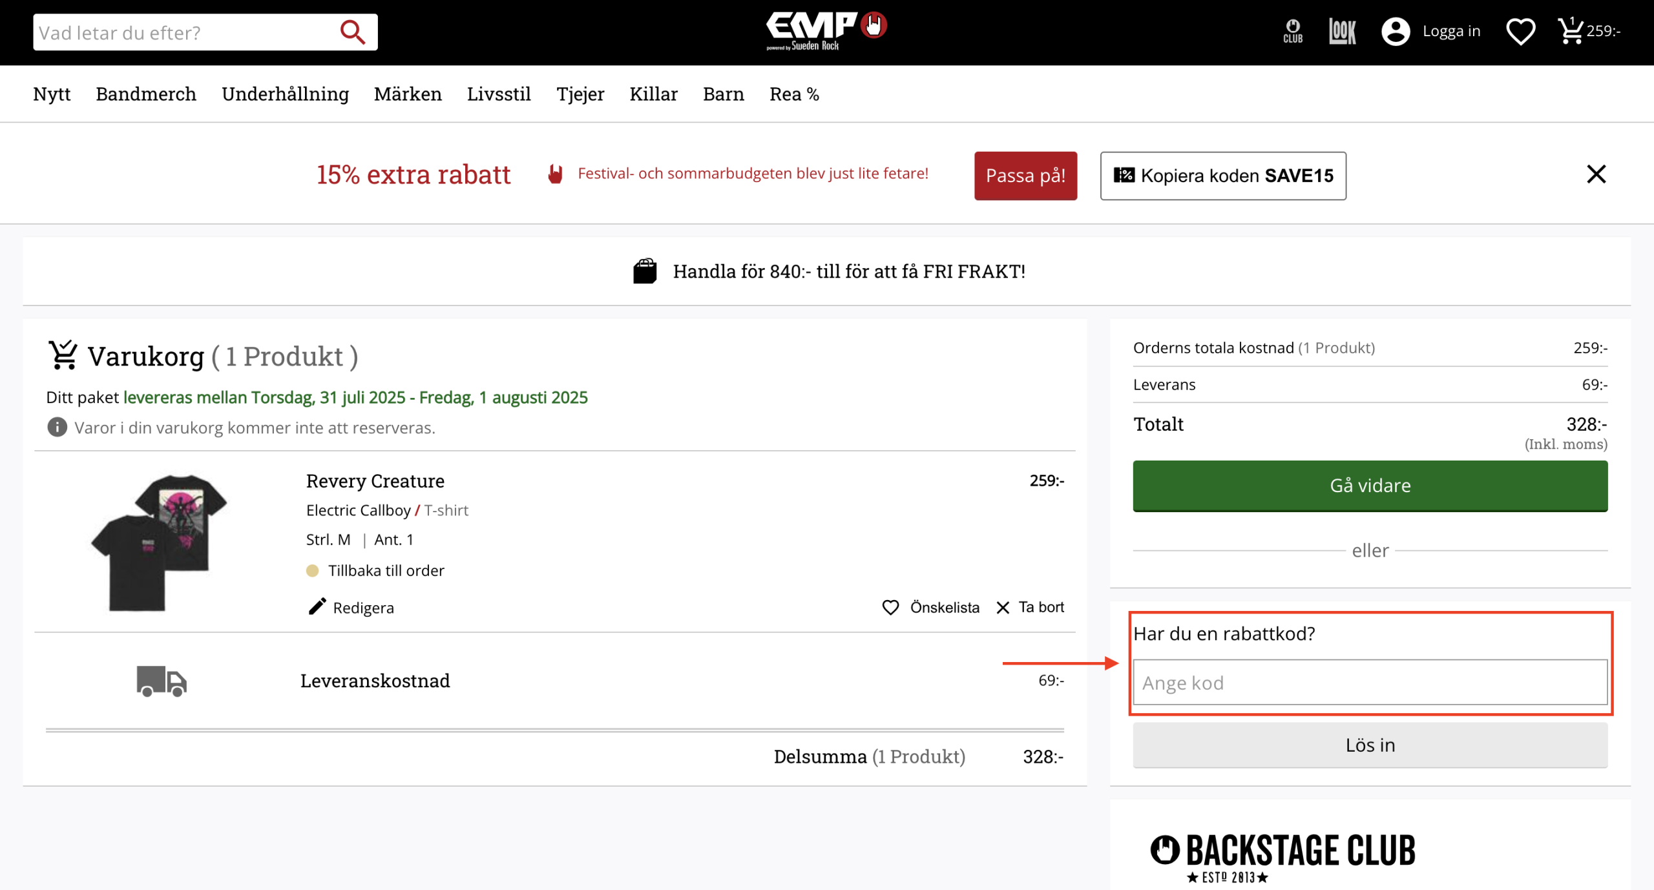The height and width of the screenshot is (890, 1654).
Task: Click the Redigera link text
Action: click(363, 608)
